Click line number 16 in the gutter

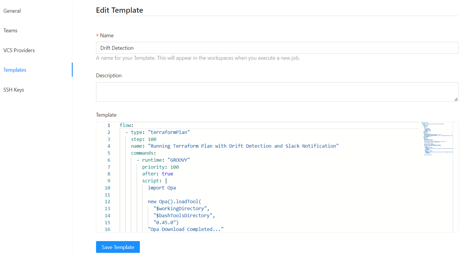click(x=107, y=229)
